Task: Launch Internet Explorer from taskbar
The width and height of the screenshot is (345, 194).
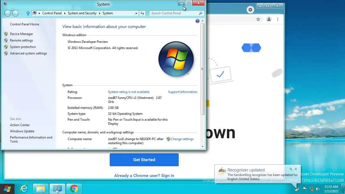Action: pos(24,189)
